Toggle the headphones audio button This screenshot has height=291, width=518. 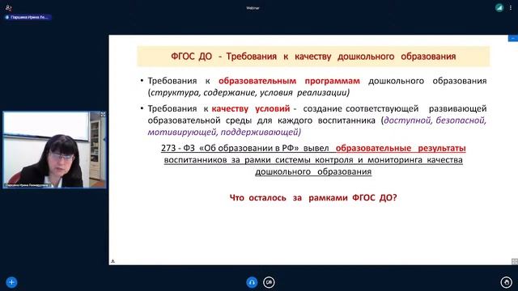tap(252, 282)
